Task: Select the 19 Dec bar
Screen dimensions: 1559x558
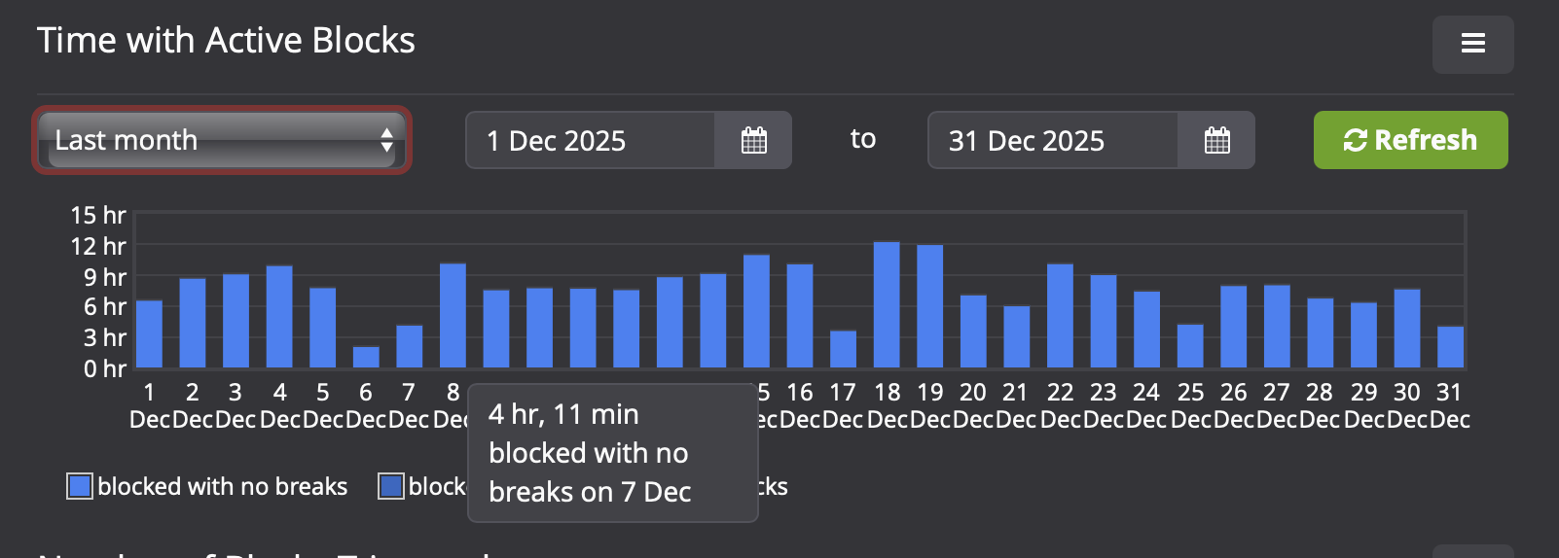Action: click(930, 307)
